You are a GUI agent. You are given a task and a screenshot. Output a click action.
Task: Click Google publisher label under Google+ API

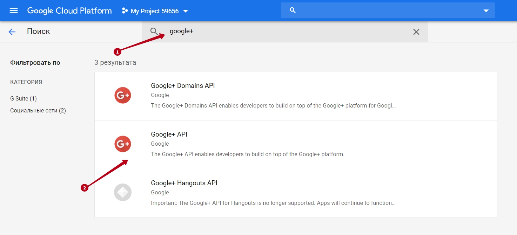tap(160, 144)
